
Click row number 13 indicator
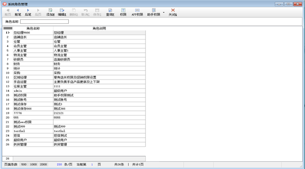(x=8, y=86)
